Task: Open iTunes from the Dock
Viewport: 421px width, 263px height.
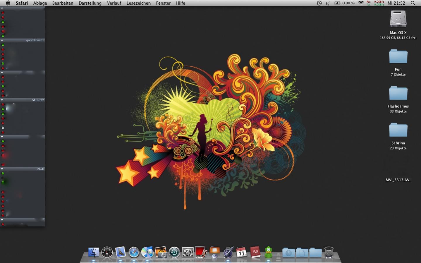Action: [147, 252]
